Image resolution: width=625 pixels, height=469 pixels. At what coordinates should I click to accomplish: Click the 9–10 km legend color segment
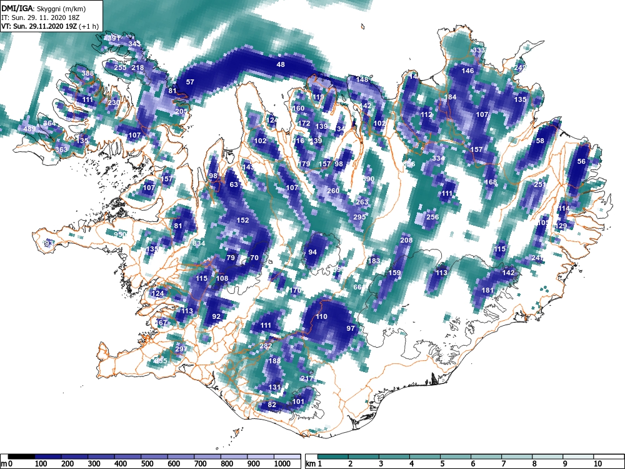578,456
